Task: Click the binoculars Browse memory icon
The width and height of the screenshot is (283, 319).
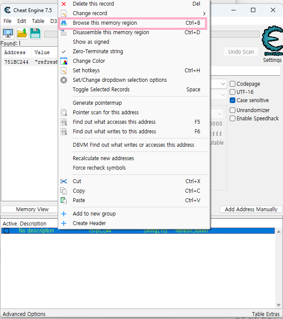Action: click(64, 23)
